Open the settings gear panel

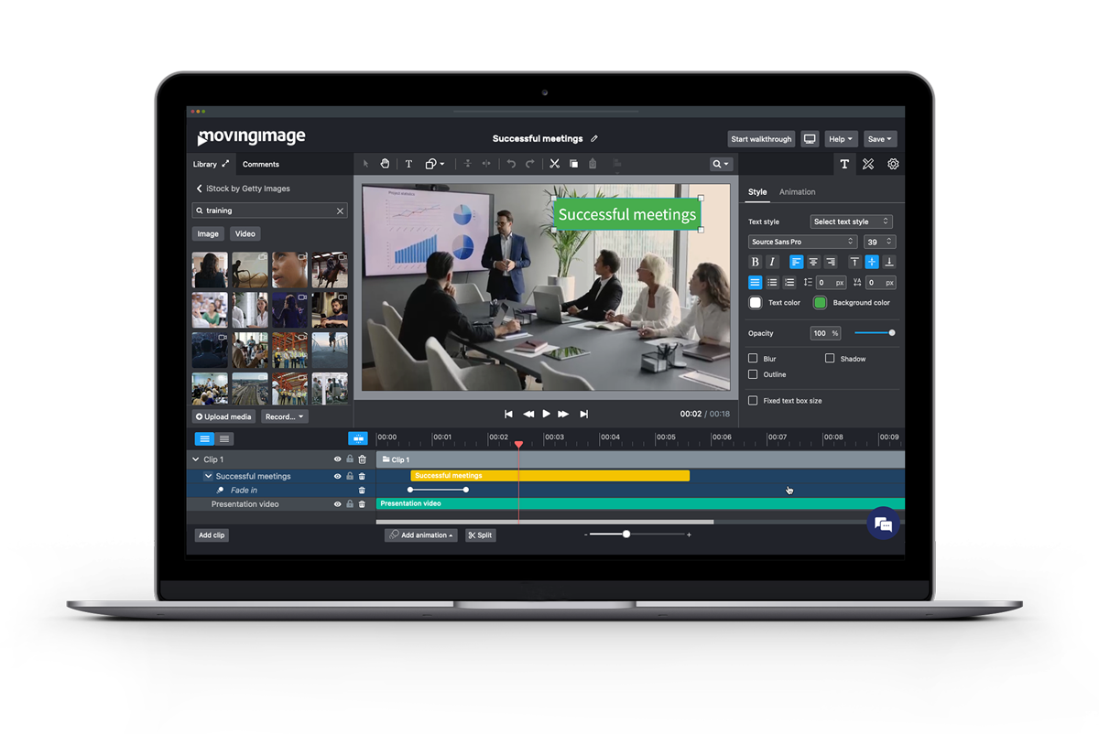point(893,164)
